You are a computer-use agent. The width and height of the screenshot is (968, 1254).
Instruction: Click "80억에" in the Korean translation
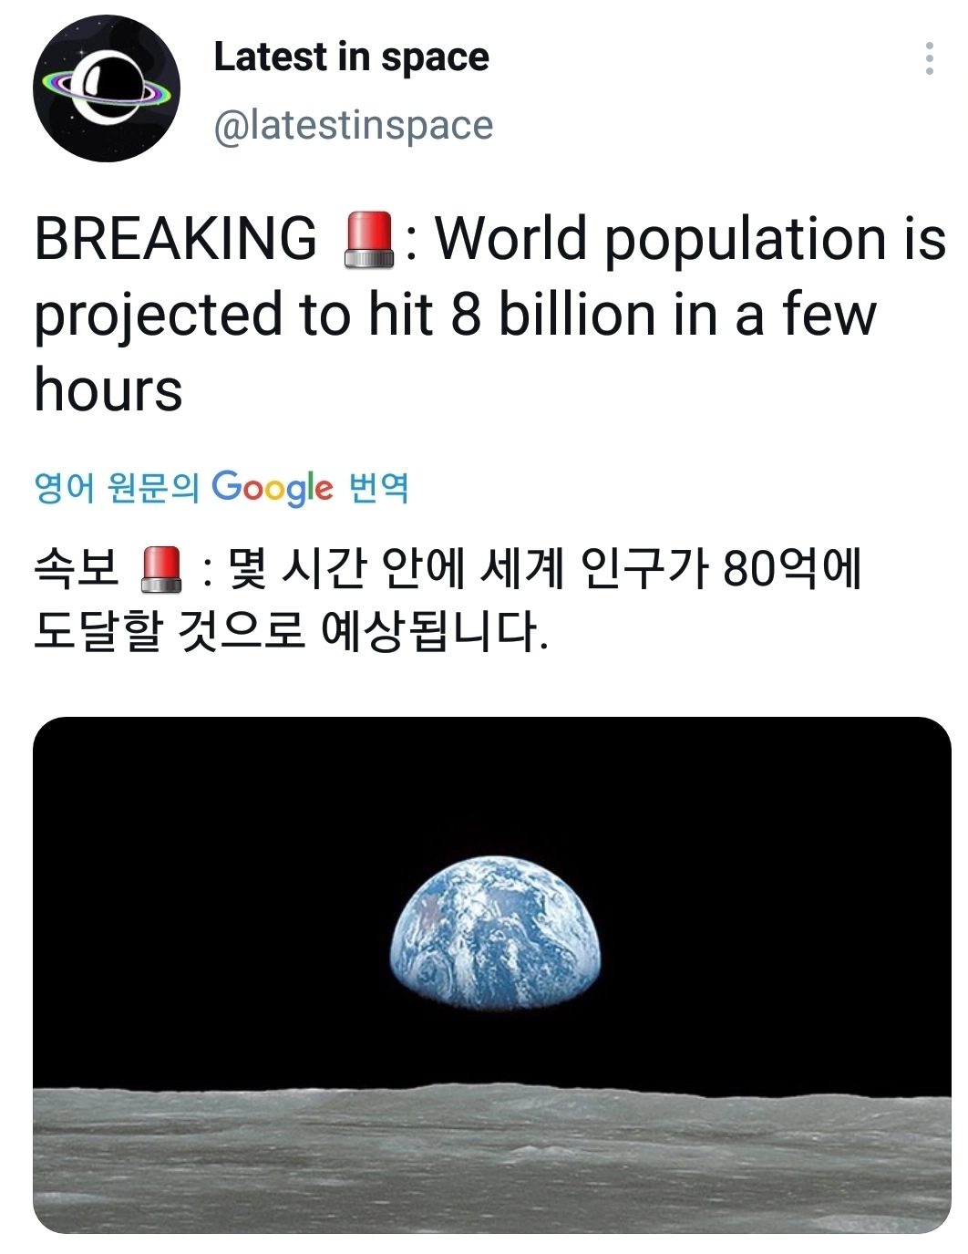[x=791, y=569]
